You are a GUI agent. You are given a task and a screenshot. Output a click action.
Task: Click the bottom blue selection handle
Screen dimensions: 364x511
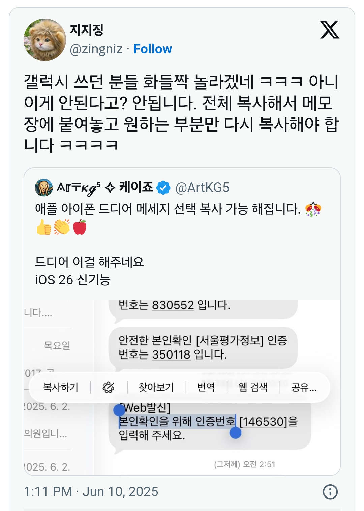coord(235,433)
